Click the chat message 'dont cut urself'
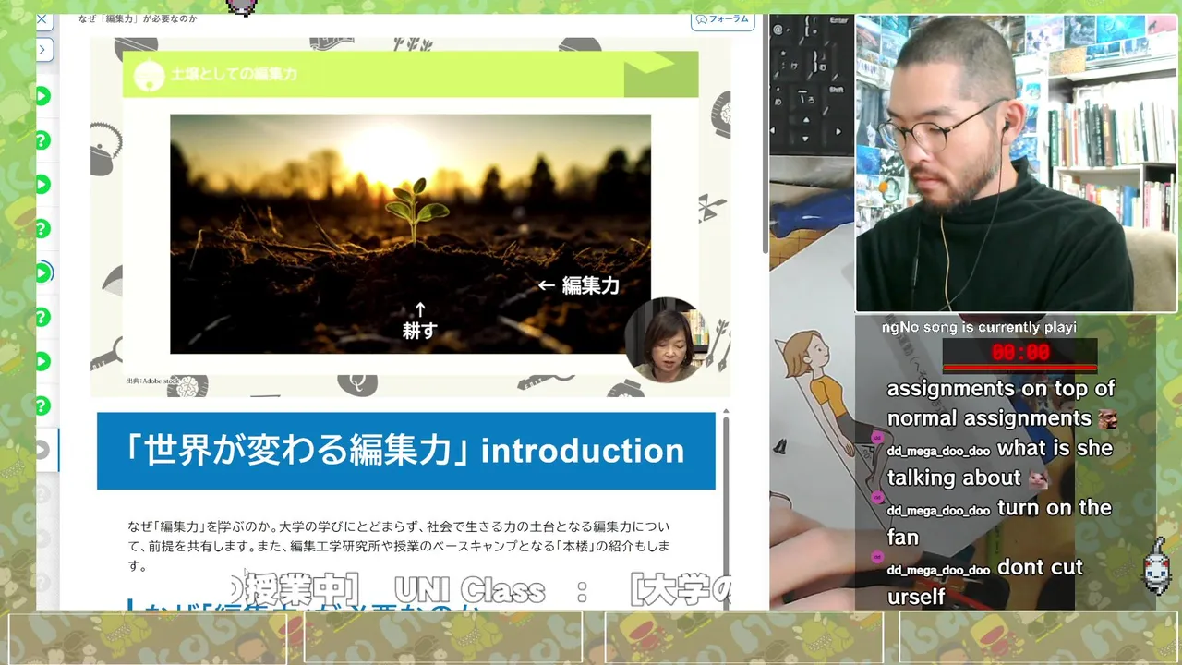 [x=985, y=582]
